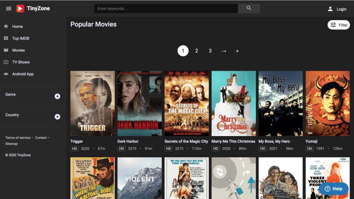Image resolution: width=354 pixels, height=199 pixels.
Task: Open the Android App sidebar item
Action: click(x=23, y=74)
